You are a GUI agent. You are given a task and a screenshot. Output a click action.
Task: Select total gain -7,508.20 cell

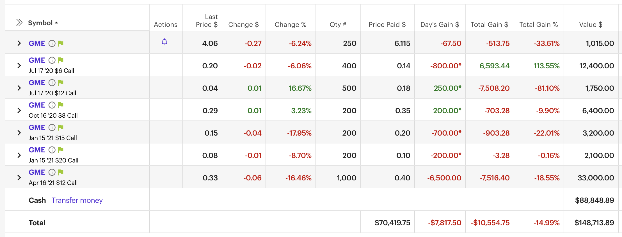(x=494, y=88)
